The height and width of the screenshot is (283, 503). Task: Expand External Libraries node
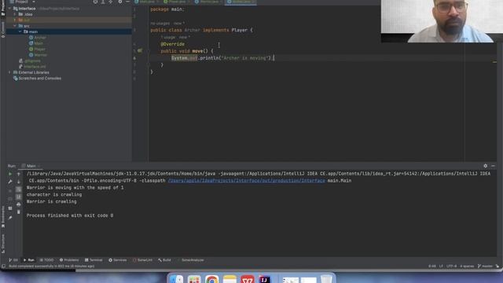(x=9, y=72)
